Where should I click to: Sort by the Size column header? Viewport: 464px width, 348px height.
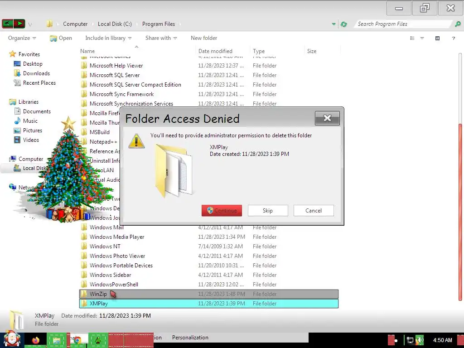pos(312,51)
